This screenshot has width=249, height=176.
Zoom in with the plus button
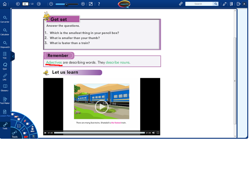[83, 4]
